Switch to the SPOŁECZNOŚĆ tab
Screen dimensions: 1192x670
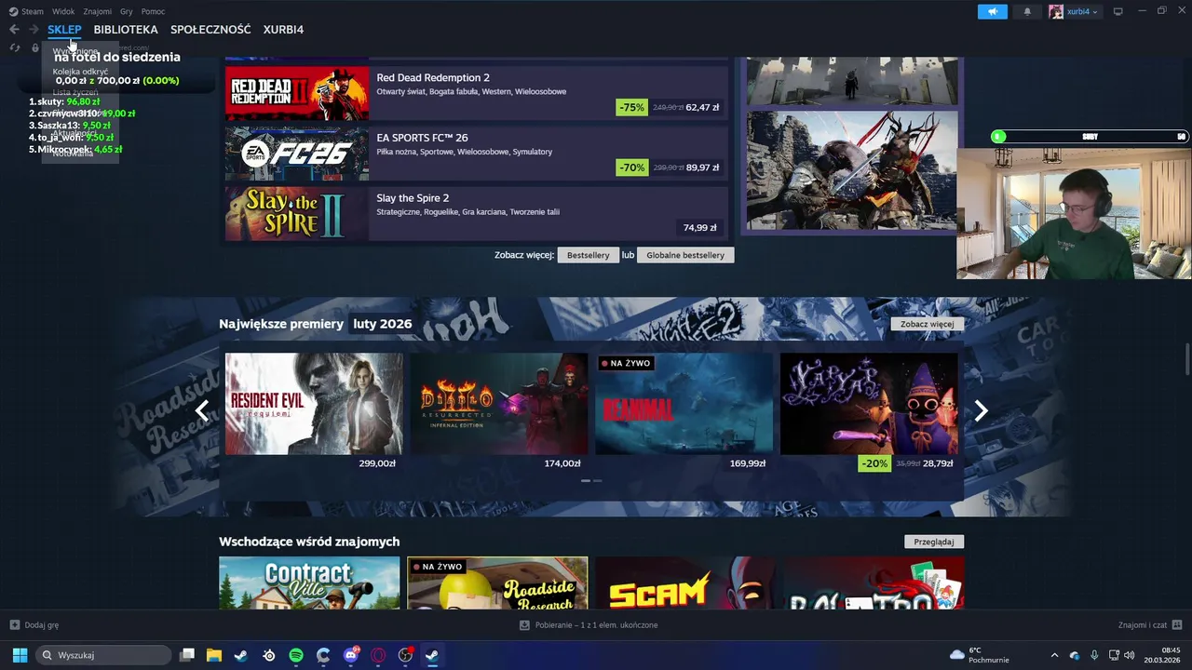(x=210, y=30)
